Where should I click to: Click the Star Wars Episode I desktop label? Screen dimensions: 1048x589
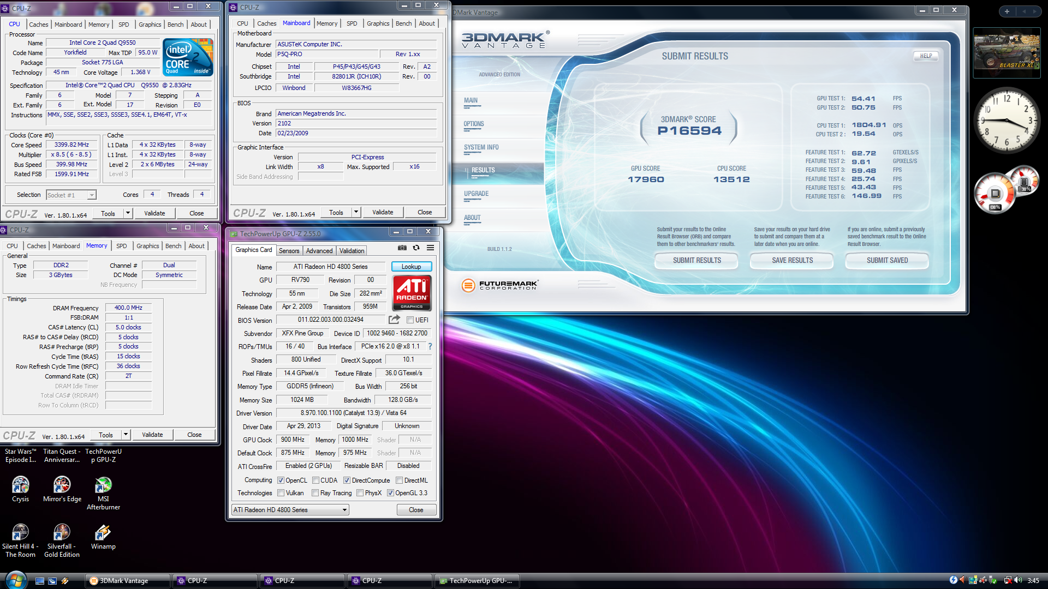[x=21, y=455]
